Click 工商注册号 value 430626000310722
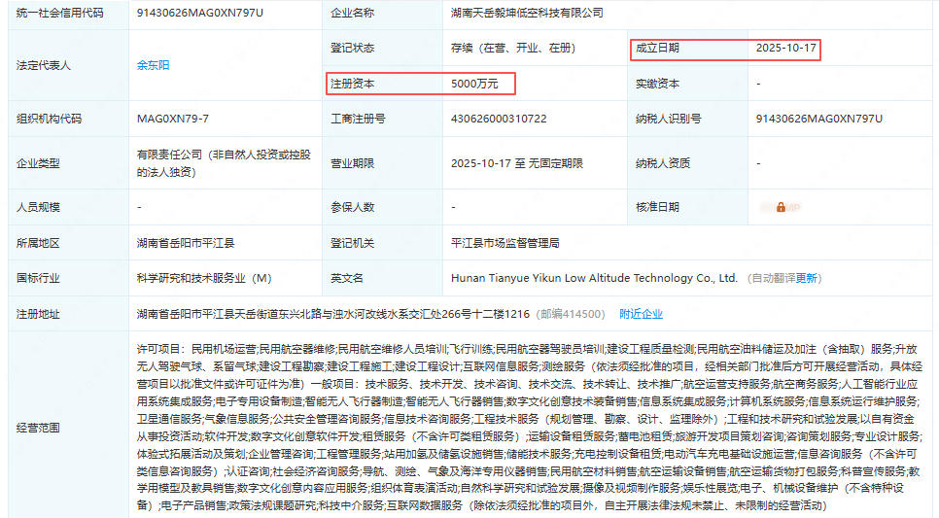Viewport: 939px width, 518px height. tap(499, 119)
